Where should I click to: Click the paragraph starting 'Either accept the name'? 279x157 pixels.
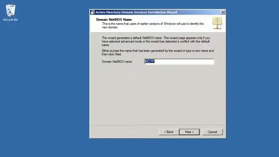click(x=158, y=52)
